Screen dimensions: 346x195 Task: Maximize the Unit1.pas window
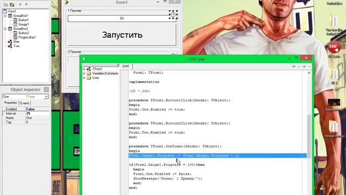click(x=296, y=58)
